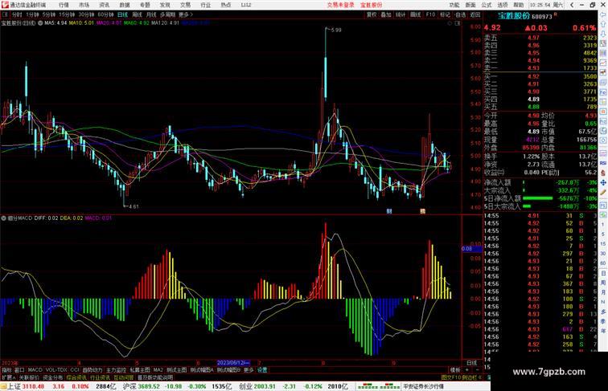Click the 统计 button
608x391 pixels.
401,14
